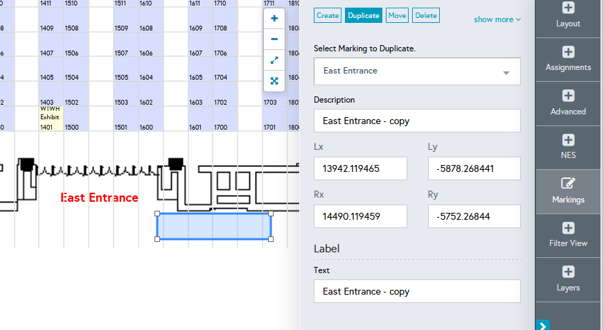Click the Duplicate marking button
Image resolution: width=604 pixels, height=330 pixels.
[x=364, y=15]
